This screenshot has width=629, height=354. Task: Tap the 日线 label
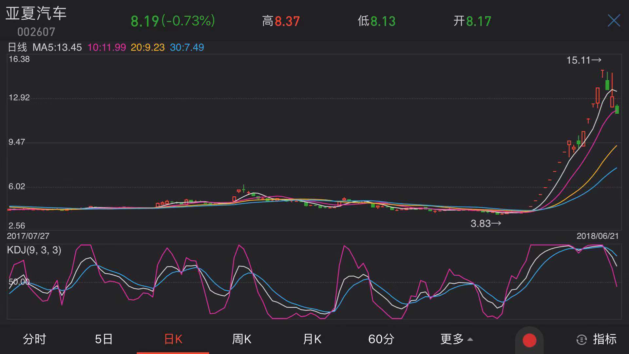pos(17,47)
